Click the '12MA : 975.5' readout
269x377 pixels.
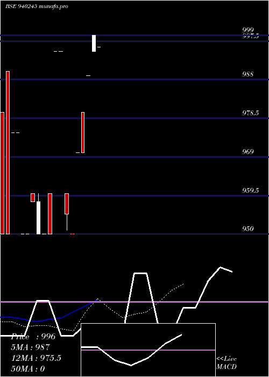pos(36,358)
